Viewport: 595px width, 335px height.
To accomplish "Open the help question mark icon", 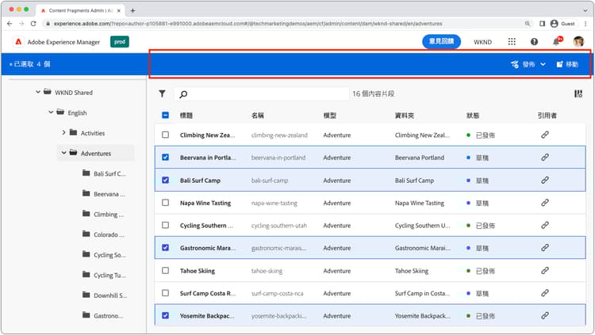I will tap(534, 42).
